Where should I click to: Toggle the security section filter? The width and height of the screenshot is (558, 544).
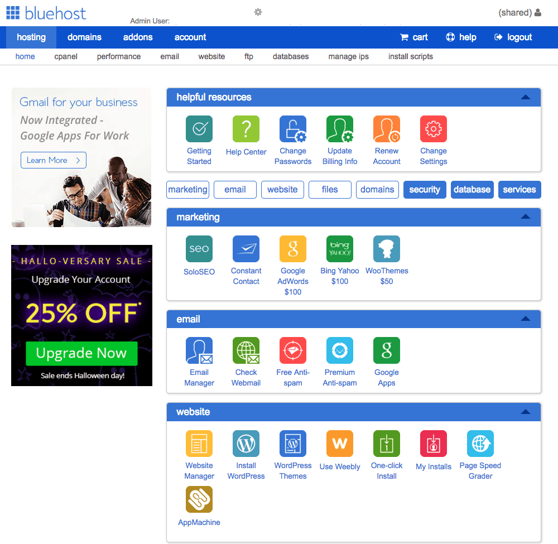pos(425,190)
